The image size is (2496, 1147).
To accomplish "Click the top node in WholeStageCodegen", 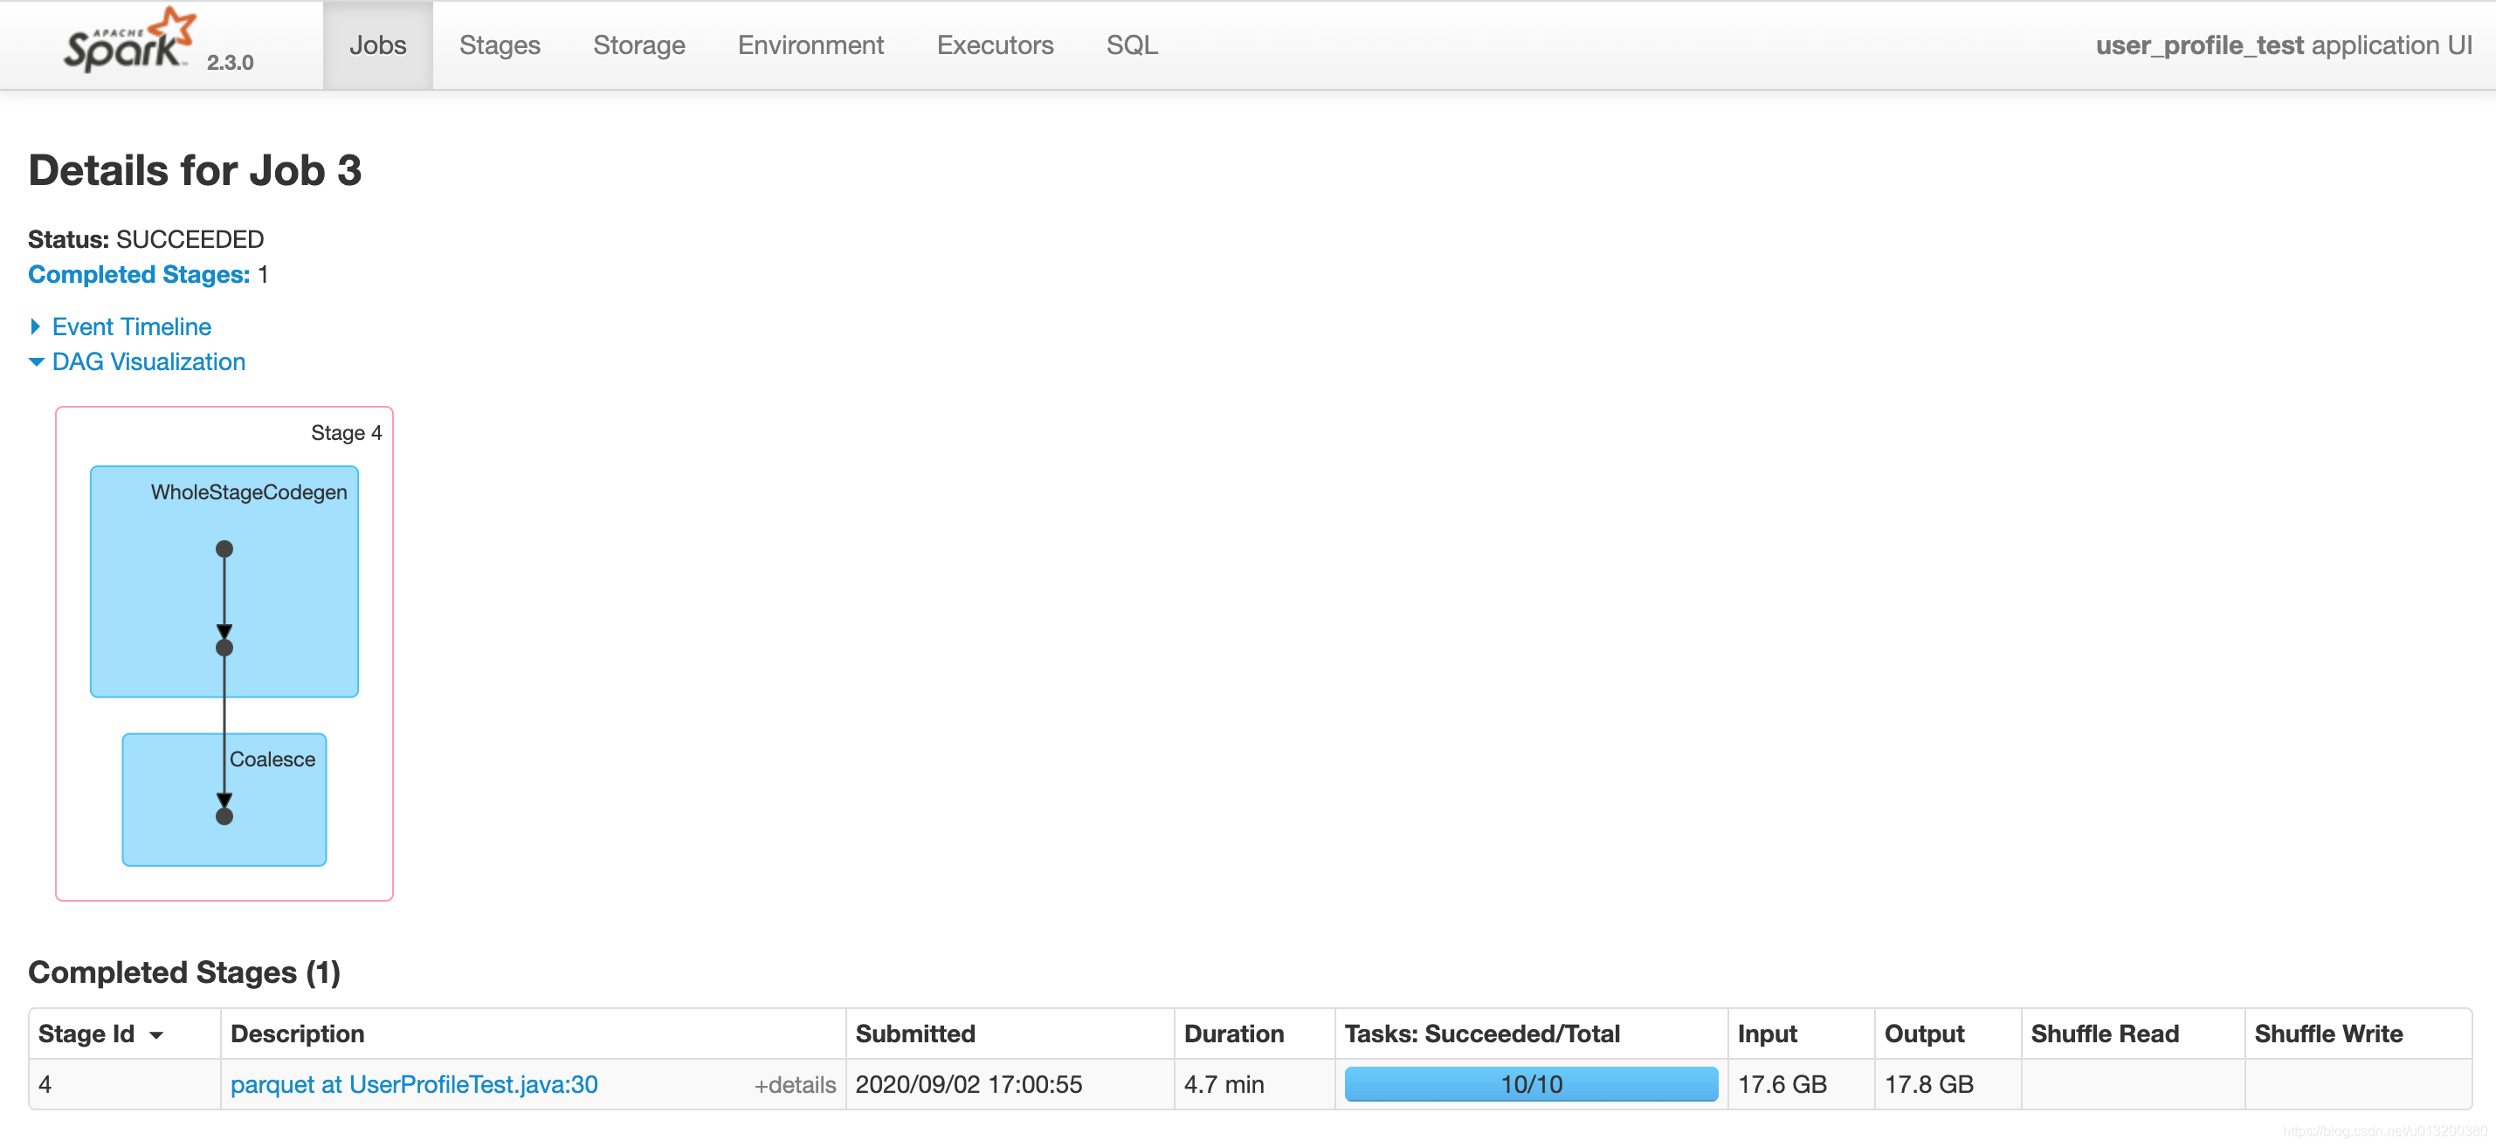I will point(224,549).
